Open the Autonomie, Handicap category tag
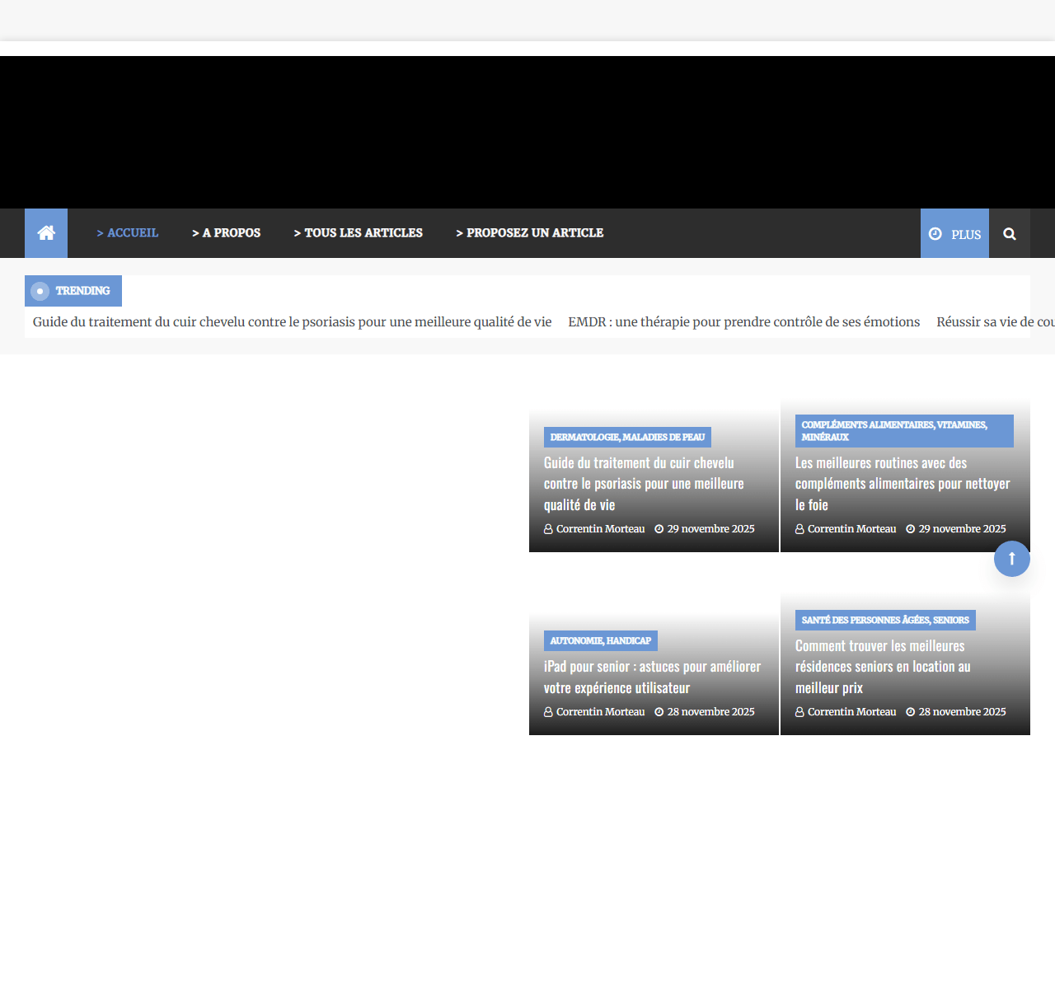 pyautogui.click(x=600, y=641)
